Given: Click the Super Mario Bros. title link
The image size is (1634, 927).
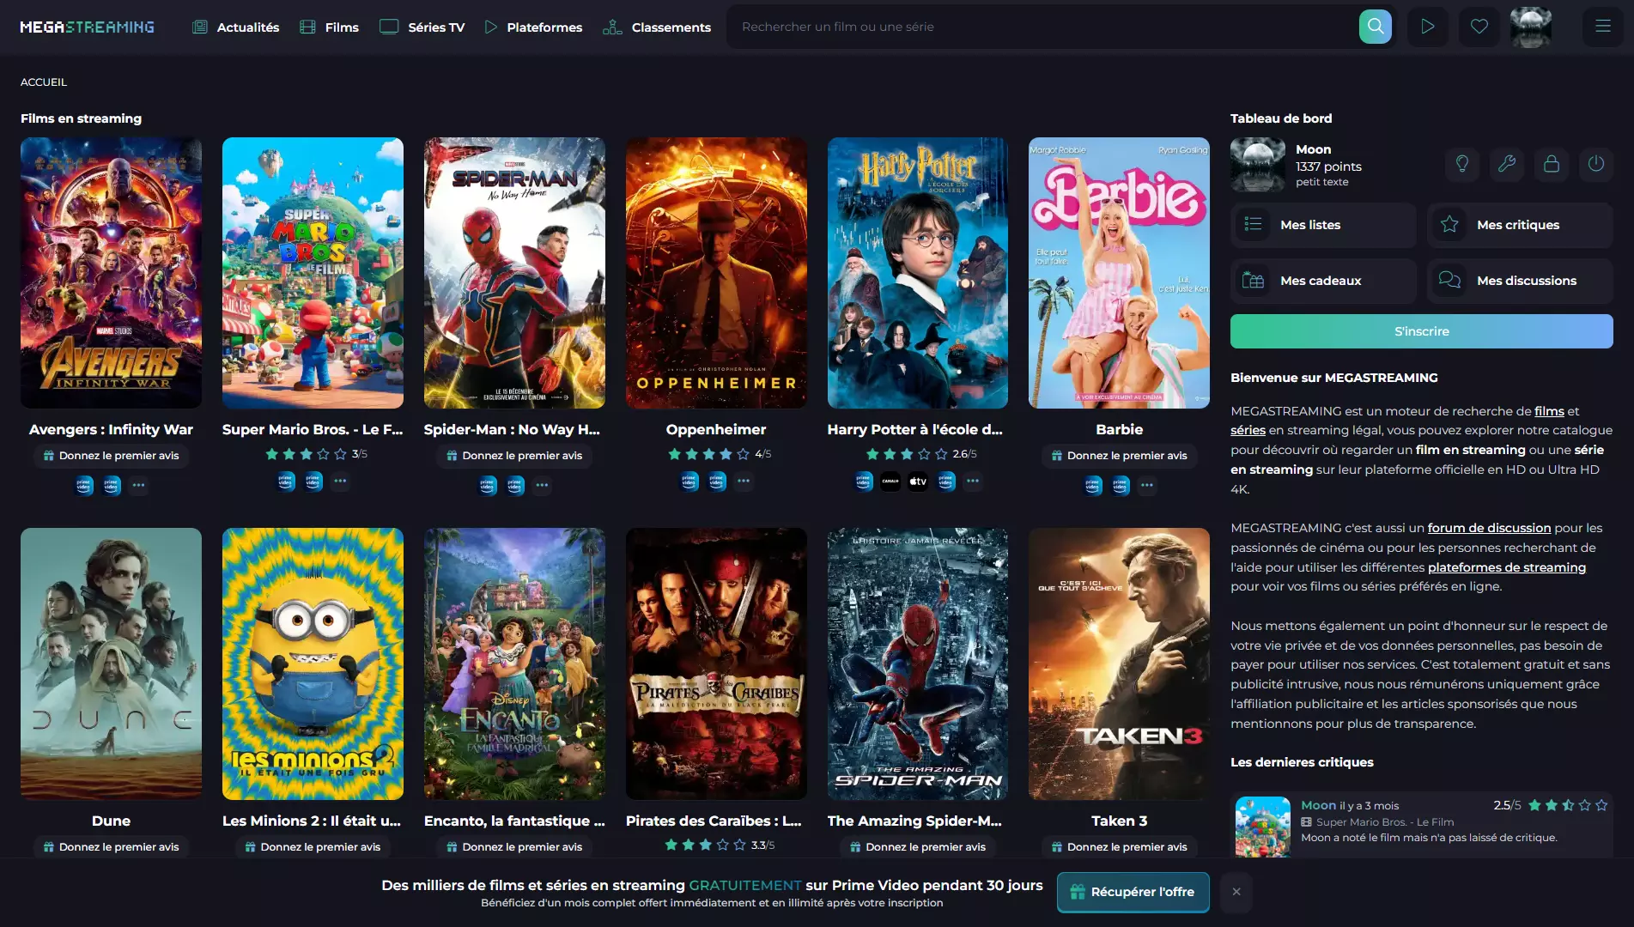Looking at the screenshot, I should pyautogui.click(x=313, y=429).
